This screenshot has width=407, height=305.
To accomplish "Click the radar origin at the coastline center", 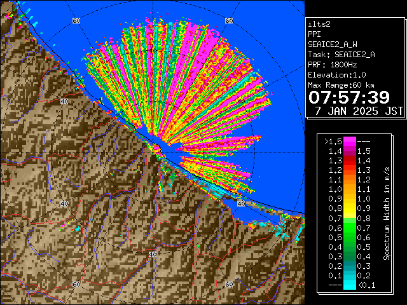I will tap(153, 152).
